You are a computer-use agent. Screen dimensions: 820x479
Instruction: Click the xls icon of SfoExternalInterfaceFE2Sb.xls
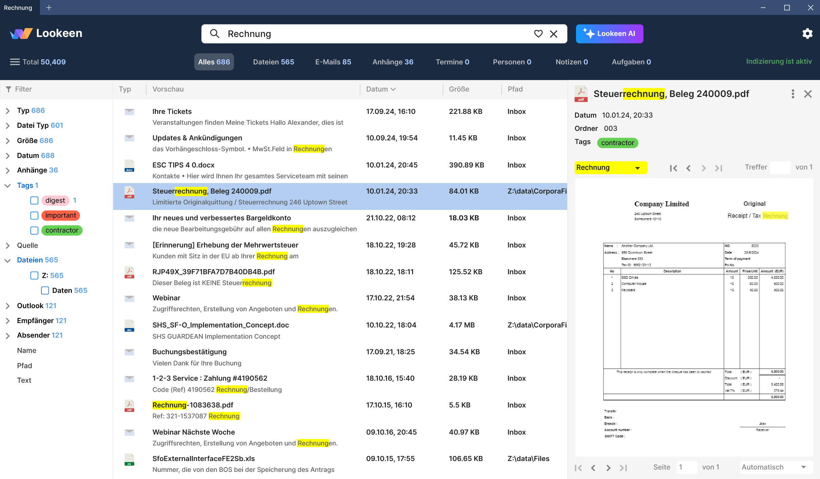click(129, 459)
